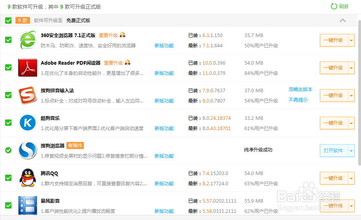Image resolution: width=361 pixels, height=220 pixels.
Task: Click the orange 9 款 badge
Action: pos(23,21)
